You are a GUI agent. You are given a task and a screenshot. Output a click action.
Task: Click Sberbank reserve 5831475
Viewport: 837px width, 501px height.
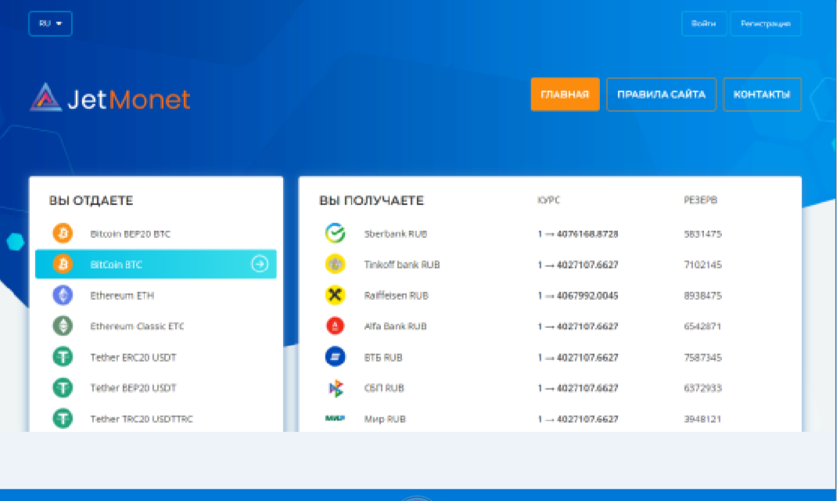pyautogui.click(x=702, y=234)
